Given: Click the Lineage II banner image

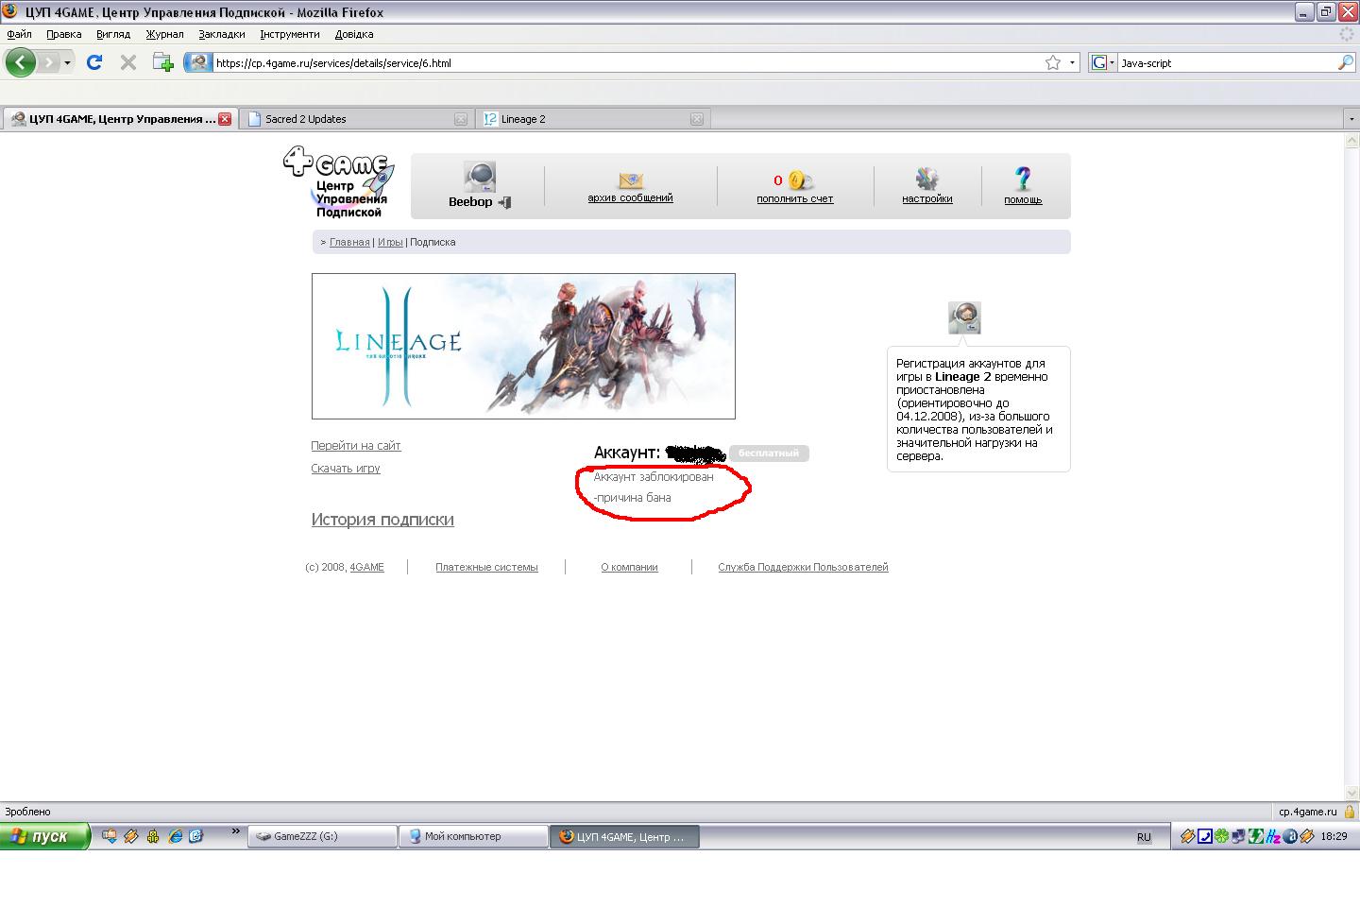Looking at the screenshot, I should point(523,347).
